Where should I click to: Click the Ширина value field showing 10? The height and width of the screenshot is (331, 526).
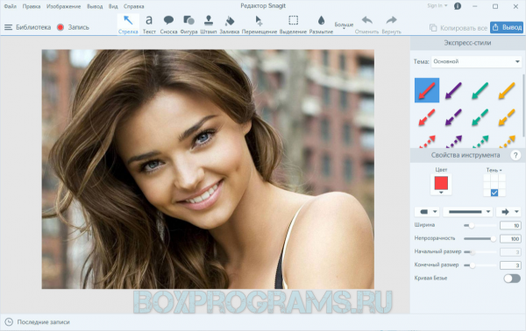coord(510,225)
